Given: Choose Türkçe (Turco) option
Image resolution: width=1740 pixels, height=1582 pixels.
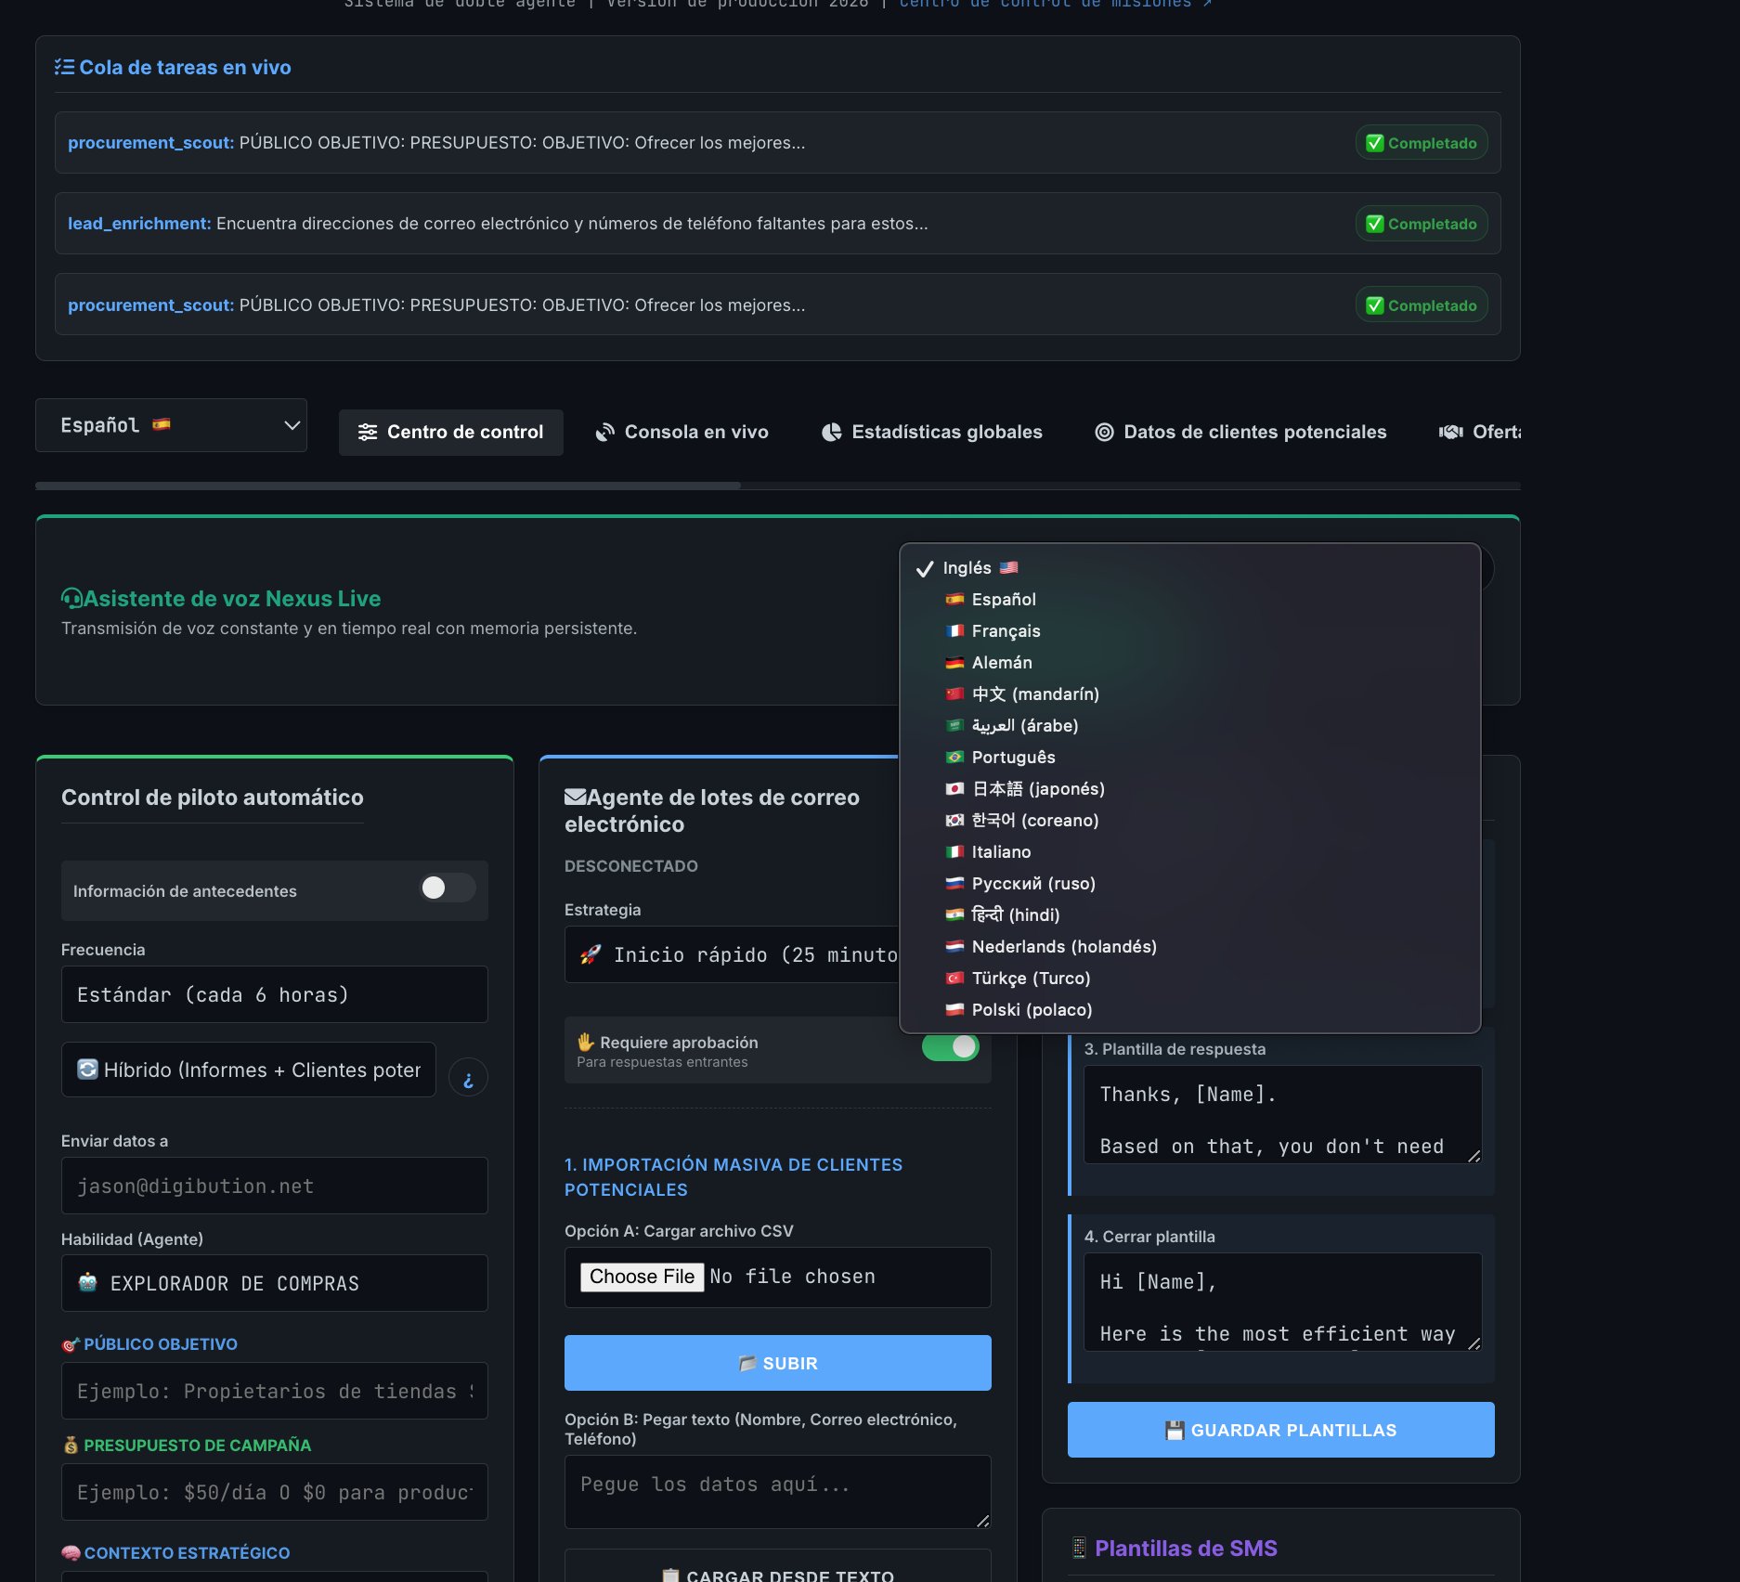Looking at the screenshot, I should click(1190, 979).
